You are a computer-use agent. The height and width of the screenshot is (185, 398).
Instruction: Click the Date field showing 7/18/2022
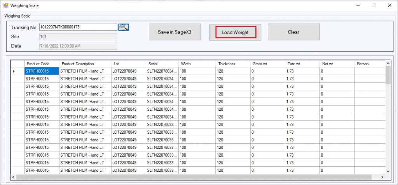[x=78, y=46]
